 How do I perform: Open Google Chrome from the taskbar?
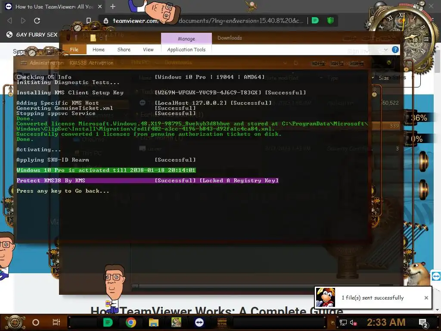pyautogui.click(x=131, y=322)
